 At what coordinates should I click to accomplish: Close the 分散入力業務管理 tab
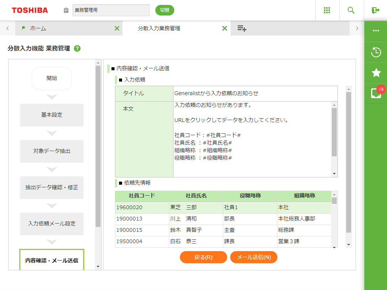pyautogui.click(x=224, y=28)
